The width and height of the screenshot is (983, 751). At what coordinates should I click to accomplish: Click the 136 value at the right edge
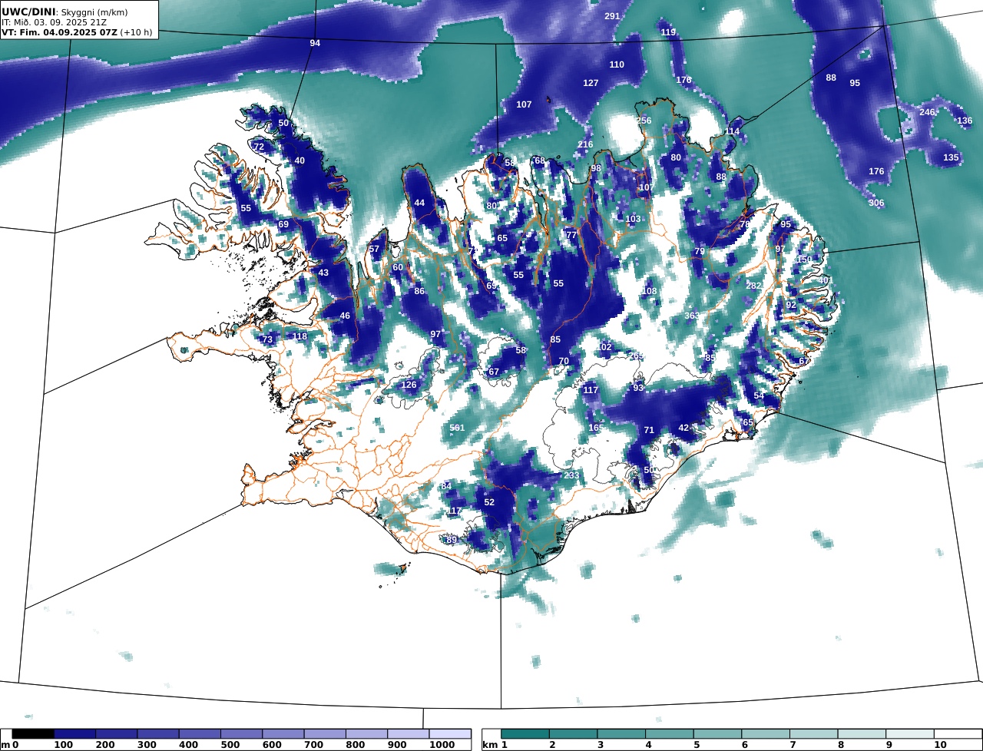coord(965,121)
